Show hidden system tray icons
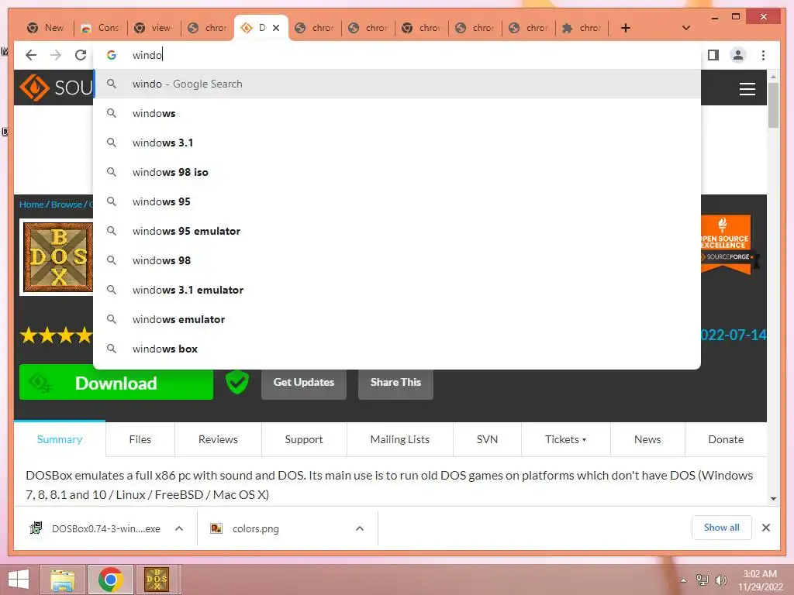Image resolution: width=794 pixels, height=595 pixels. [x=684, y=580]
